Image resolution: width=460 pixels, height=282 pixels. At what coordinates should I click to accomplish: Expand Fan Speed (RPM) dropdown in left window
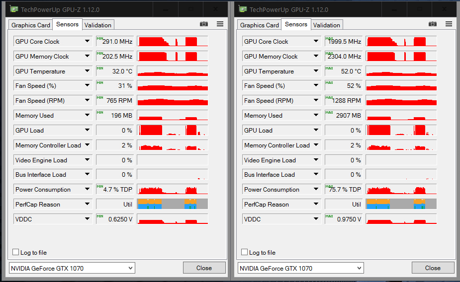(87, 100)
